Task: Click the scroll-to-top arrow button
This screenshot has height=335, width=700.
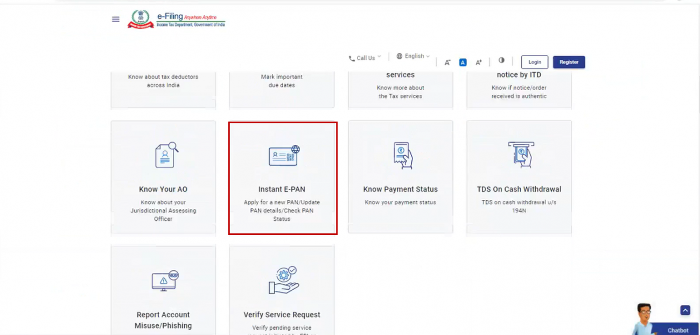Action: coord(685,310)
